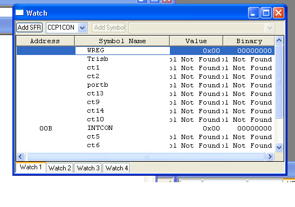Click the horizontal scrollbar thumb
Viewport: 295px width, 207px height.
(146, 156)
